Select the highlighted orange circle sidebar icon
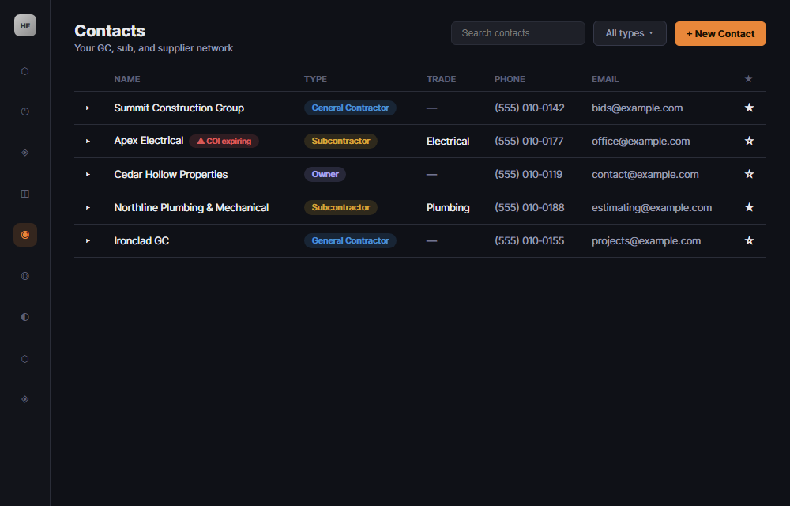 pos(25,235)
